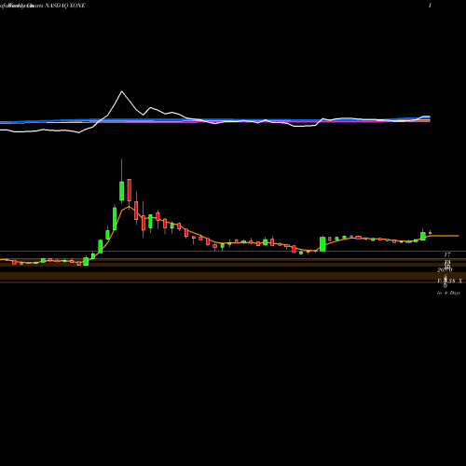The image size is (466, 466).
Task: Select the tallest green candlestick at the peak
Action: click(121, 191)
